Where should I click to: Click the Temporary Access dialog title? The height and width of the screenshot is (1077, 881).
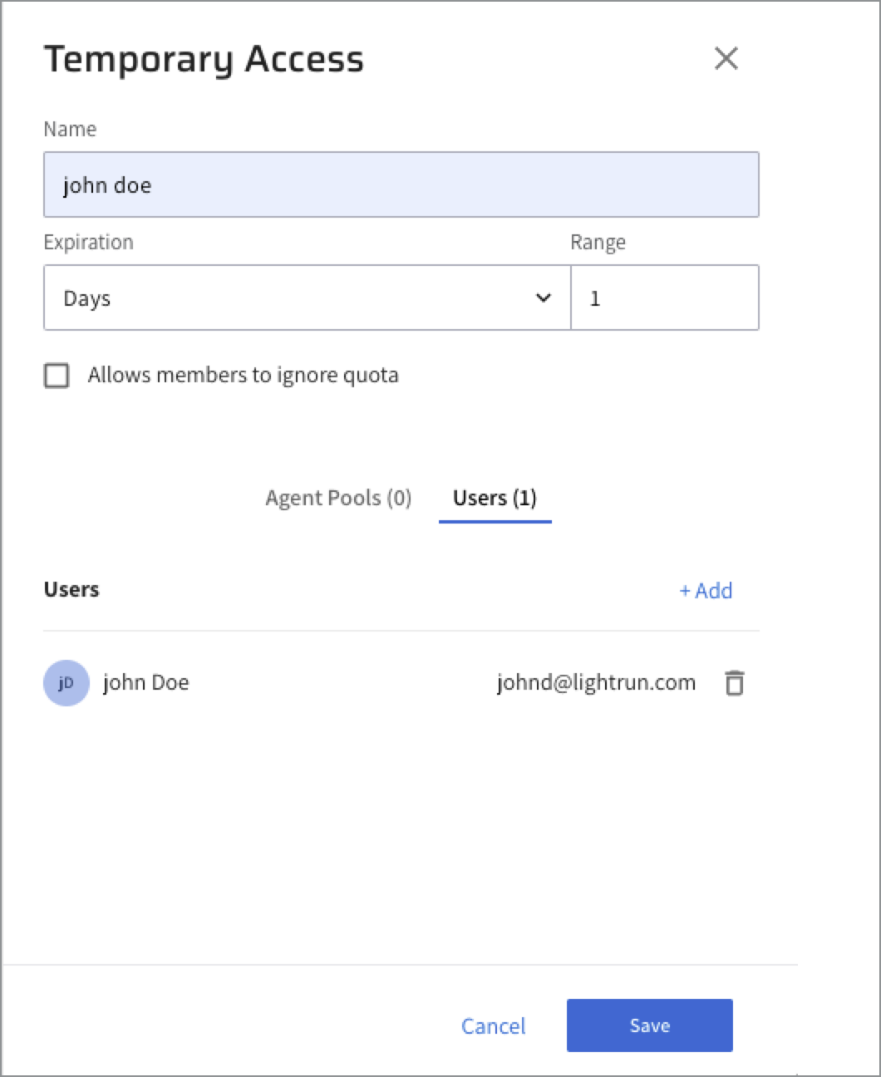click(204, 60)
